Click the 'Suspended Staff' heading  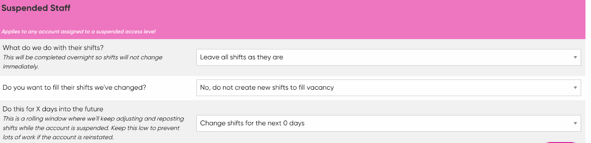(x=36, y=8)
